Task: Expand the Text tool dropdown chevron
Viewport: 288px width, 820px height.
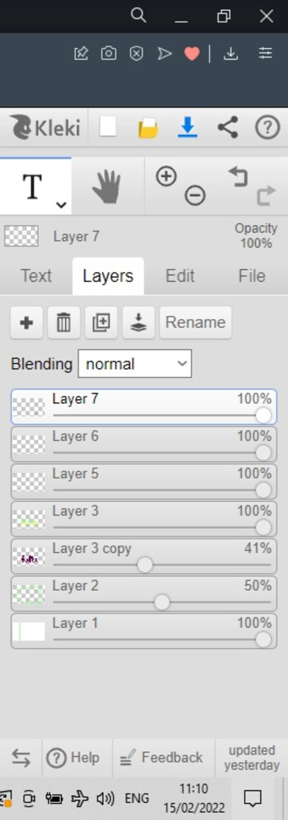Action: [x=61, y=205]
